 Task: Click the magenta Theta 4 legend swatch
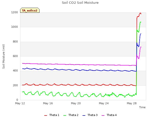(x=103, y=115)
